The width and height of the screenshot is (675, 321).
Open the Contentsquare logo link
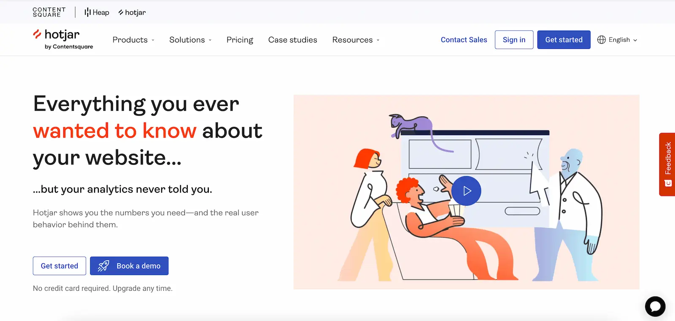[49, 12]
